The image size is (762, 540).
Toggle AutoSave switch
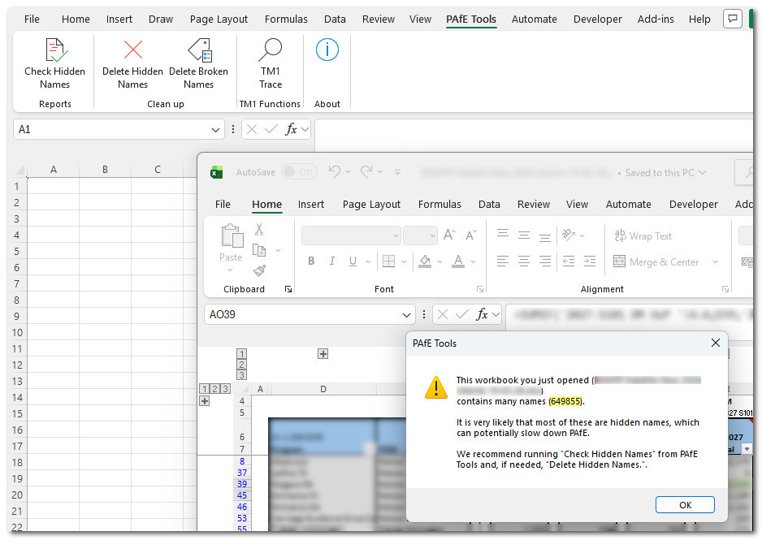[299, 171]
